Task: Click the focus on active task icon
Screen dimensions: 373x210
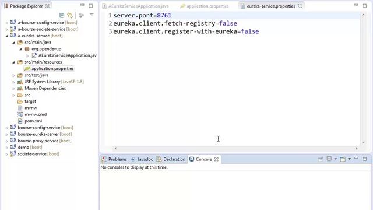Action: [x=82, y=16]
